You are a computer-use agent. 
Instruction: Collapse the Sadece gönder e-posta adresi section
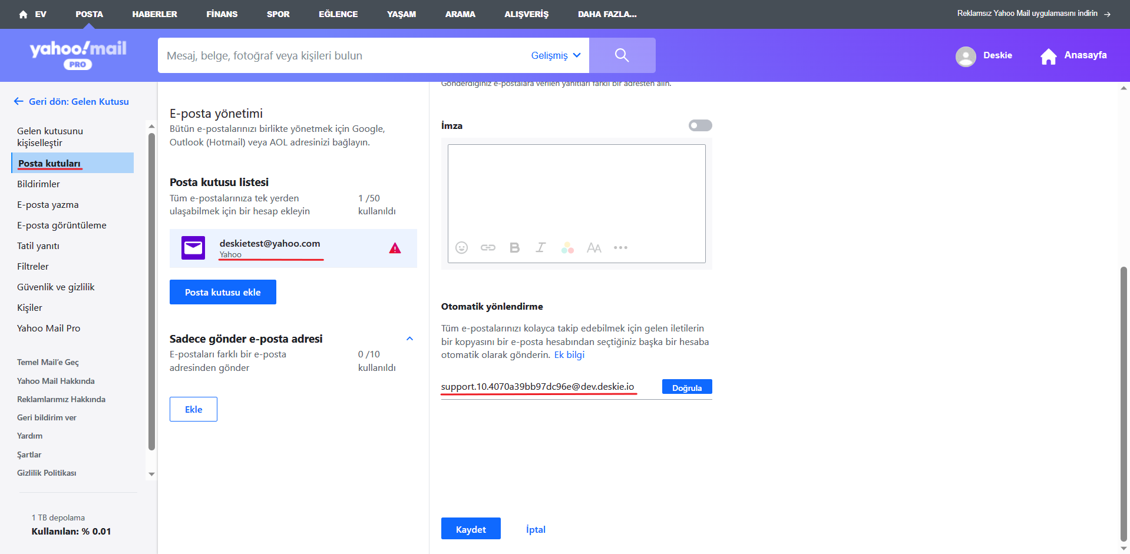(410, 339)
